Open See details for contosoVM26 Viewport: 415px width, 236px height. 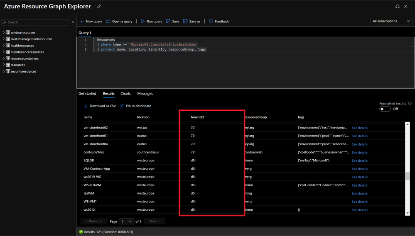coord(359,153)
